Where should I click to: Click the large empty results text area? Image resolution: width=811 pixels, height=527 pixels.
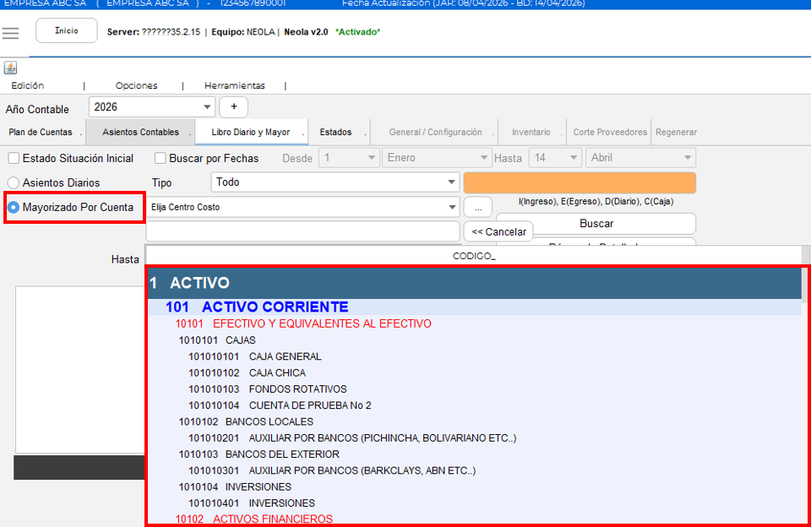point(80,369)
